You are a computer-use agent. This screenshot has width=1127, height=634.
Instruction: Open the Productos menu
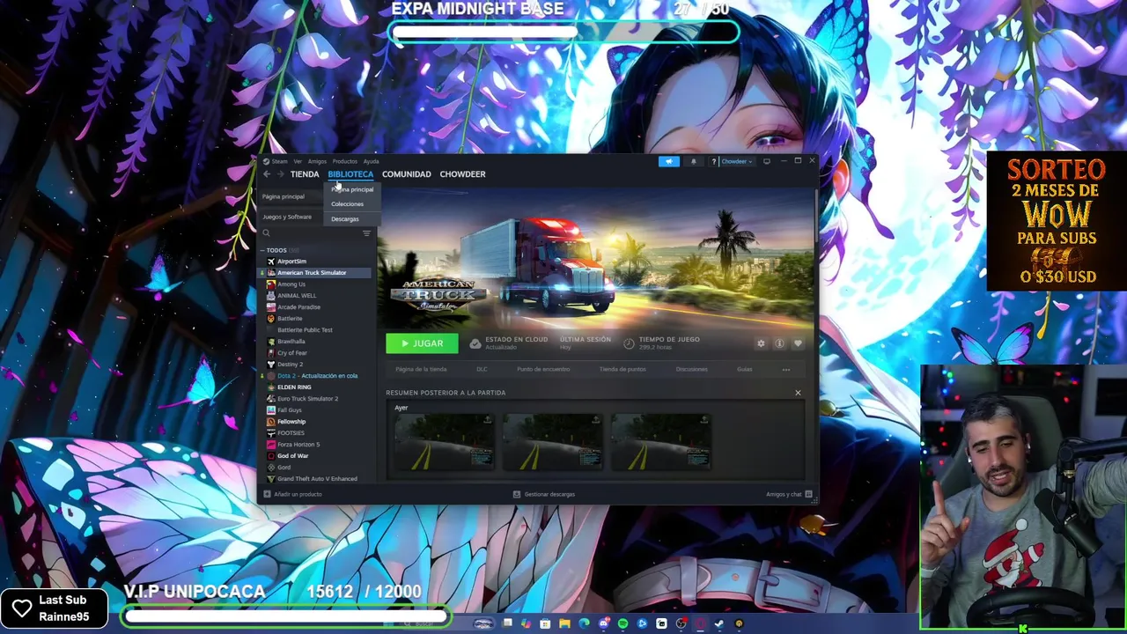click(x=345, y=161)
